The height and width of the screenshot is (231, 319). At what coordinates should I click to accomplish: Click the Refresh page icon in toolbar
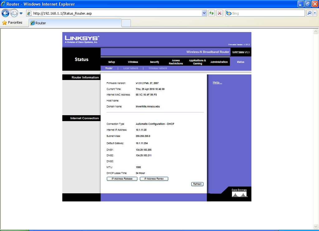tap(212, 13)
